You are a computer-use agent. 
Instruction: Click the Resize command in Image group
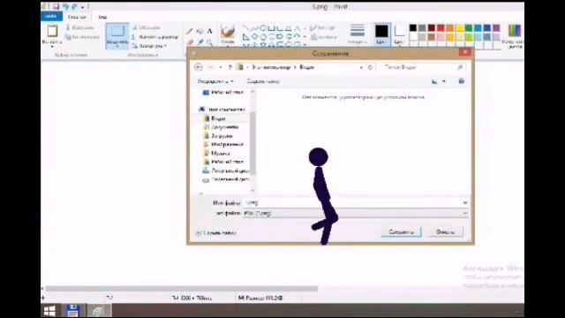pos(155,37)
